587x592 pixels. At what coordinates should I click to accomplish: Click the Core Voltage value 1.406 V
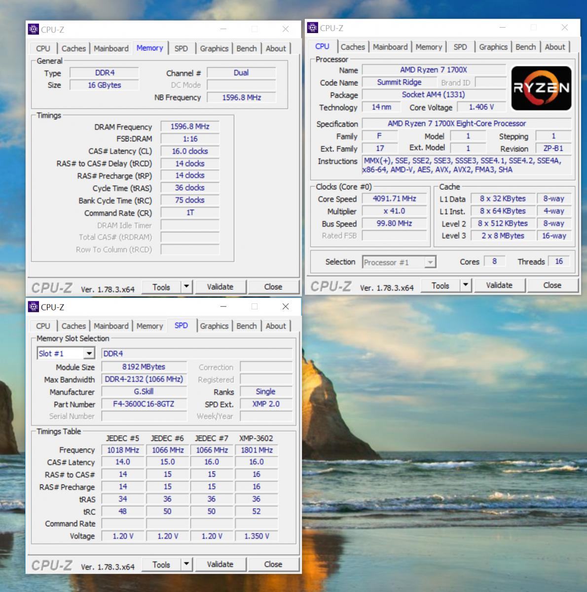(481, 107)
